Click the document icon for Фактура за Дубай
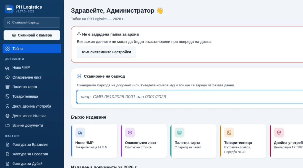The height and width of the screenshot is (168, 303). click(x=8, y=164)
